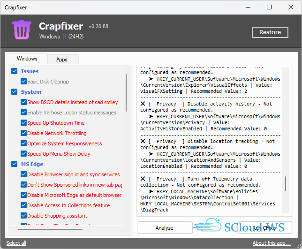
Task: Toggle Enable Verbose Logon status messages checkbox
Action: coord(23,112)
